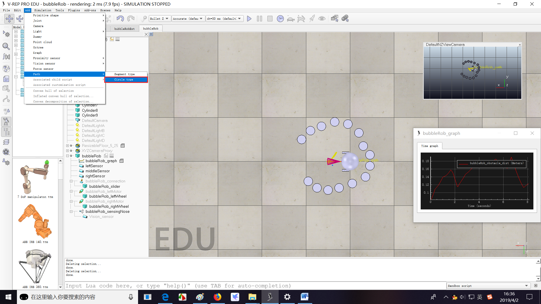The image size is (541, 304).
Task: Select Circle type from the Path submenu
Action: point(124,80)
